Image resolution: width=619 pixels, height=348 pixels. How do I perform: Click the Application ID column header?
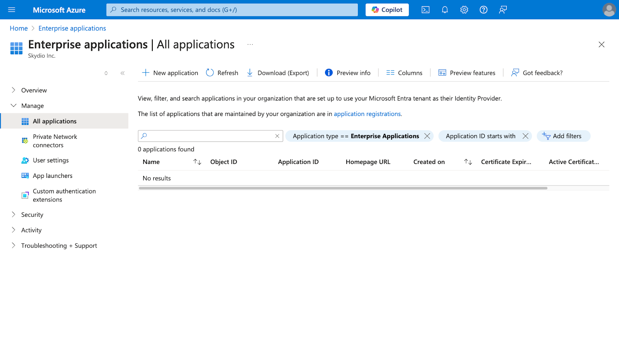coord(298,162)
